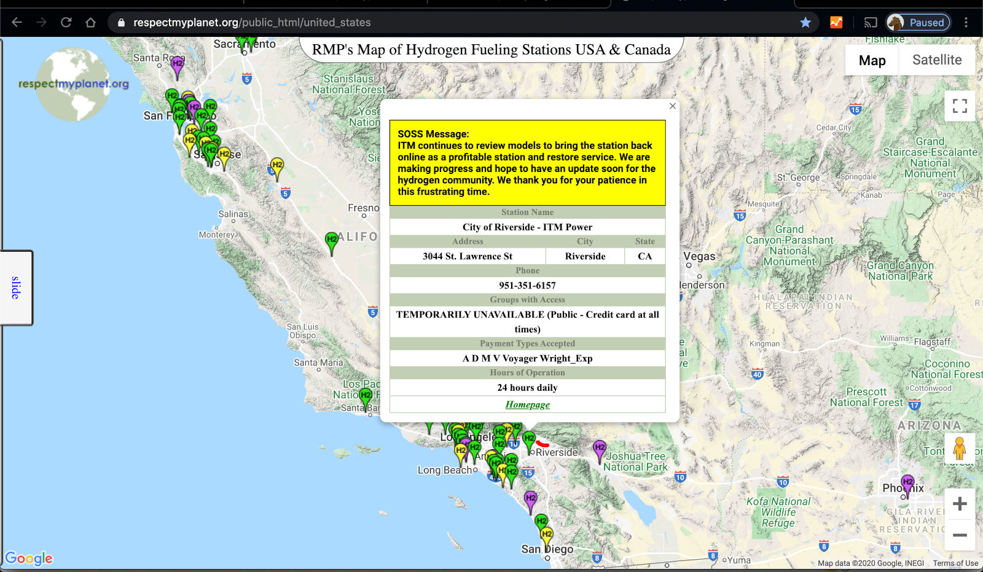Open the map fullscreen view
The image size is (983, 572).
959,106
